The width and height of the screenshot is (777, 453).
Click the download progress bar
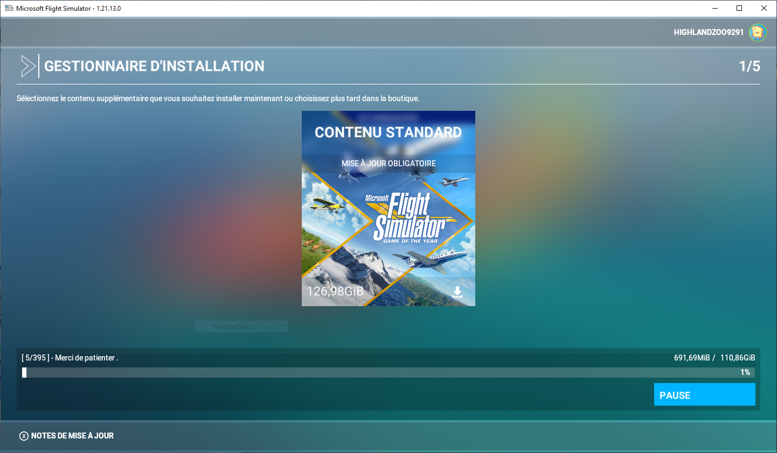(x=388, y=372)
